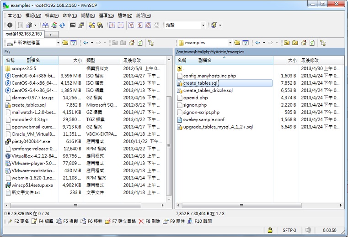Screen dimensions: 348x237
Task: Select the root@192.168.2.160 session tab
Action: 24,34
